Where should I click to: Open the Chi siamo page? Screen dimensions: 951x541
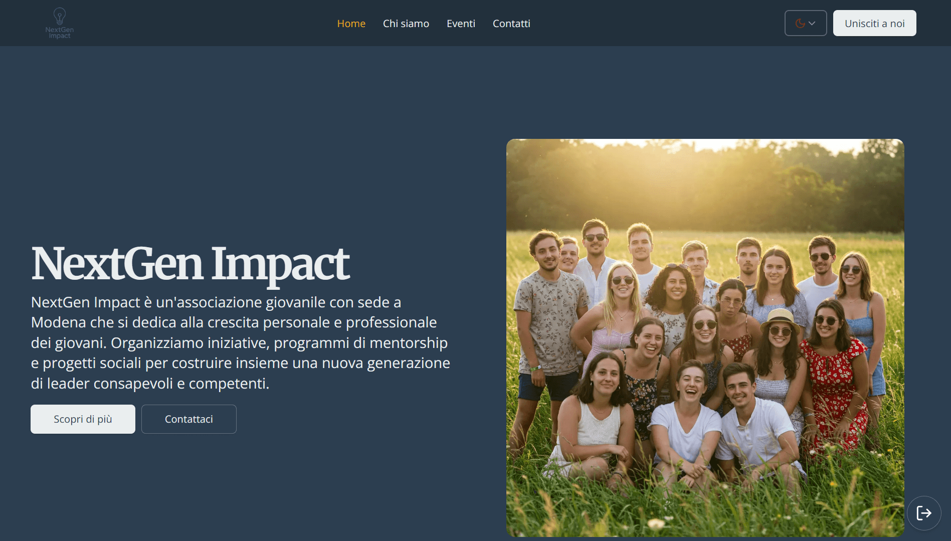tap(406, 24)
